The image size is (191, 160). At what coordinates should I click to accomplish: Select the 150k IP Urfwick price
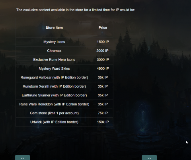(x=103, y=122)
